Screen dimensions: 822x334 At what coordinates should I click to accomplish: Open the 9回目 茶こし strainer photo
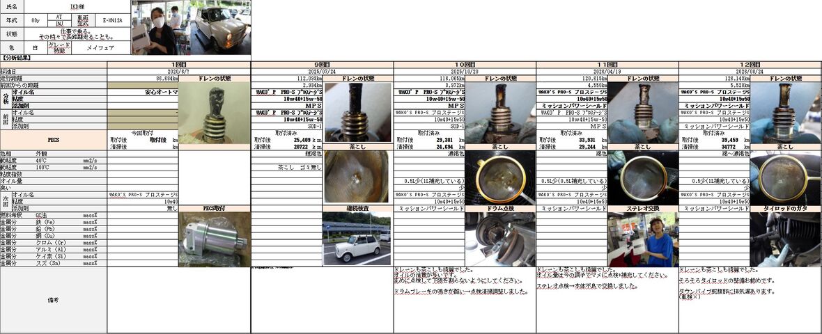pyautogui.click(x=357, y=177)
